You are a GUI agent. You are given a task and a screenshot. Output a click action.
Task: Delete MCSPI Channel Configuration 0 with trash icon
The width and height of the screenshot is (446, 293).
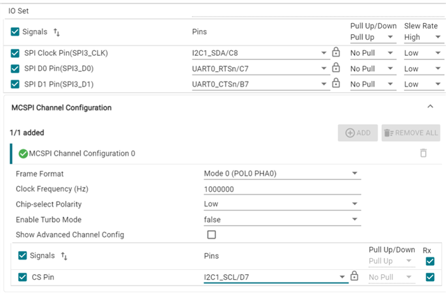tap(423, 153)
